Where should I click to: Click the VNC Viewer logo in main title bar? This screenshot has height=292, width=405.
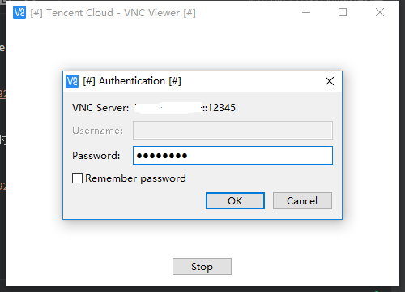(x=19, y=12)
